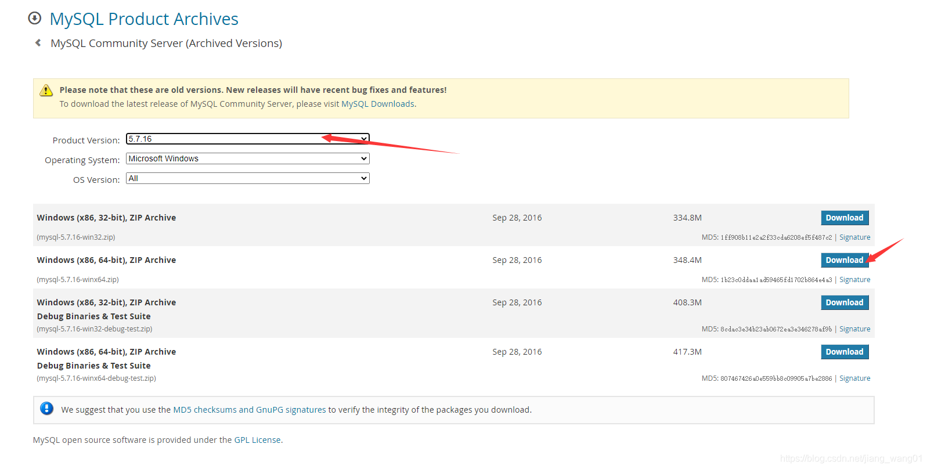Click filename text (mysql-5.7.16-winx64-debug-test.zip)

click(x=96, y=378)
